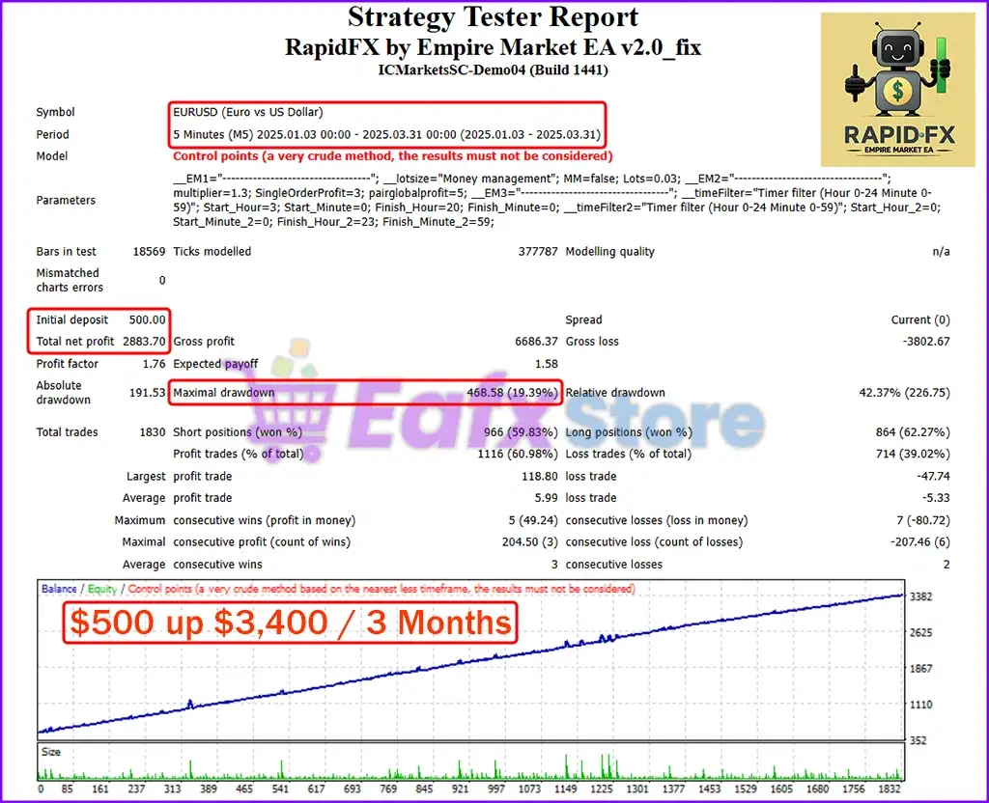
Task: Click the consecutive wins value '5 (49.24)'
Action: pyautogui.click(x=533, y=520)
